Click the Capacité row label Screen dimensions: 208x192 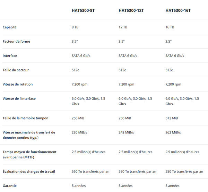pos(10,27)
